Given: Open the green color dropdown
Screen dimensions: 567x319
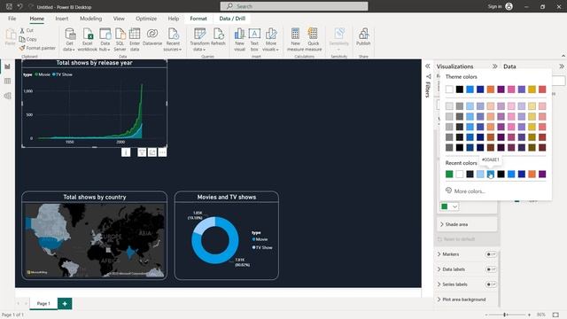Looking at the screenshot, I should click(x=449, y=206).
